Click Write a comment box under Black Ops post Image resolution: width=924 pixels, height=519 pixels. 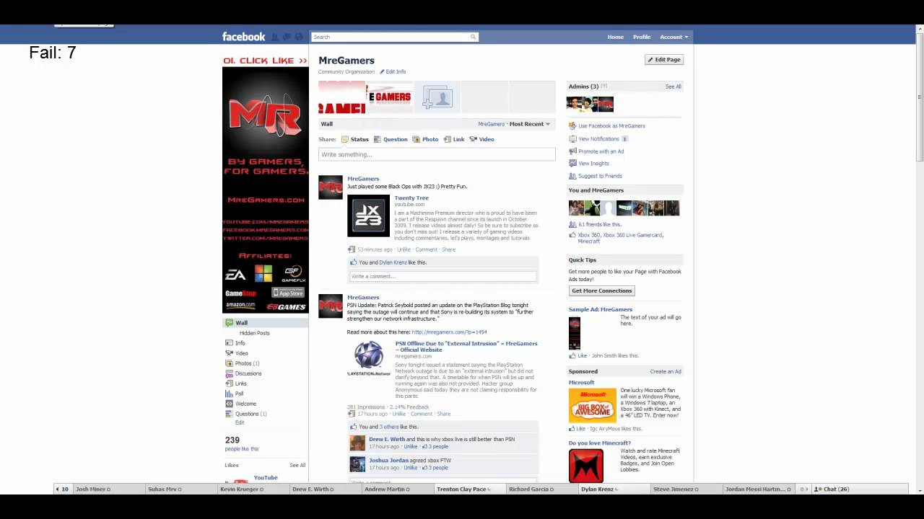[443, 276]
